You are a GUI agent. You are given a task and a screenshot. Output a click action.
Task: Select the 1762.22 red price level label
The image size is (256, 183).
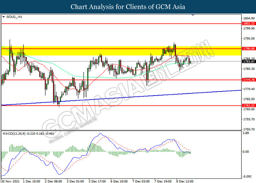point(249,105)
